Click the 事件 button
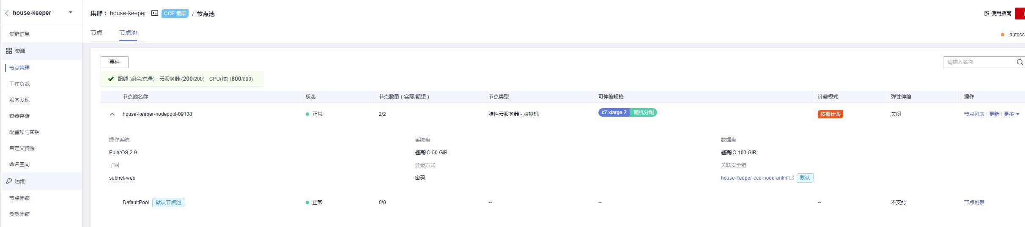 pyautogui.click(x=115, y=62)
